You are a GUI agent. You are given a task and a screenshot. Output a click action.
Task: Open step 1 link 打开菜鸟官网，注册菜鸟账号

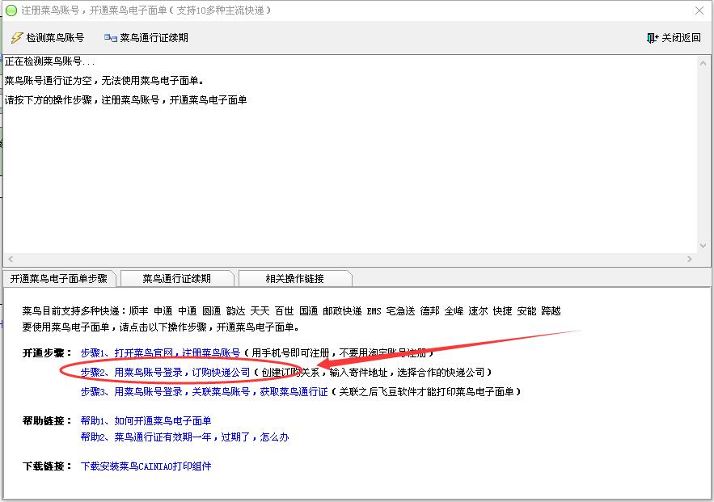click(160, 352)
